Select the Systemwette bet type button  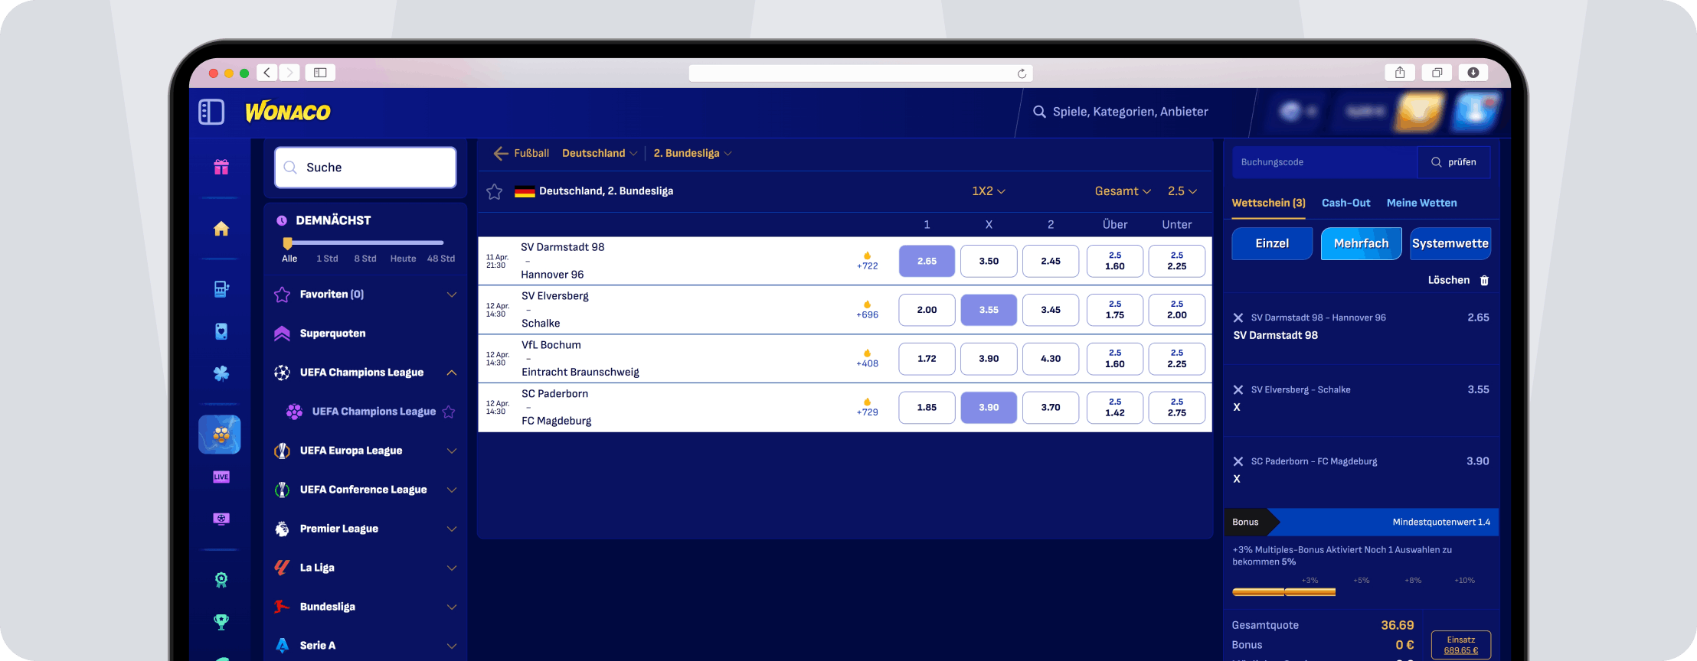(1450, 243)
